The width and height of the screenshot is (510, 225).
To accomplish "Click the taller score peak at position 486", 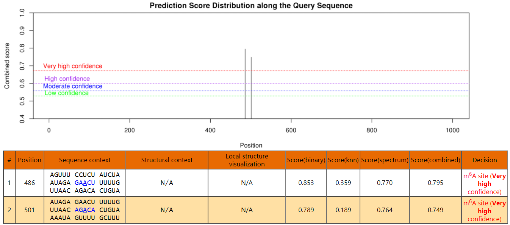I will 245,83.
